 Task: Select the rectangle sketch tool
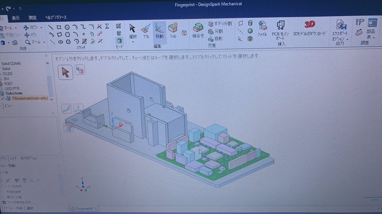pos(58,27)
